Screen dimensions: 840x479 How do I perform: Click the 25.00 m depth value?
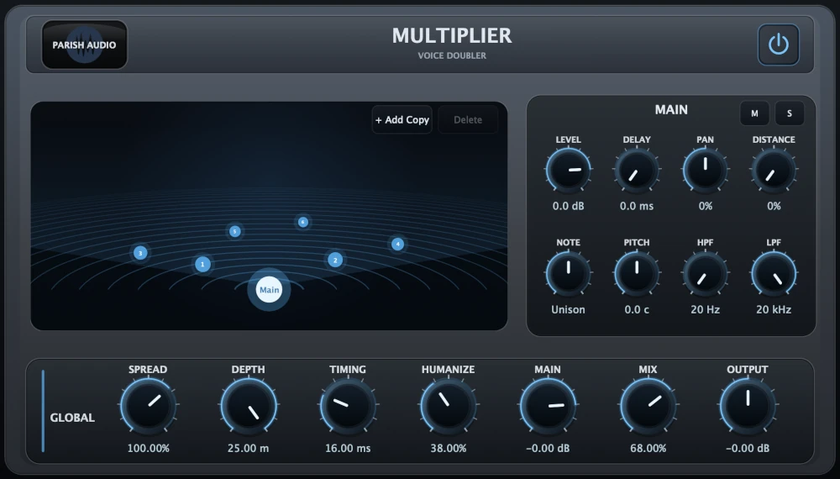(x=248, y=449)
